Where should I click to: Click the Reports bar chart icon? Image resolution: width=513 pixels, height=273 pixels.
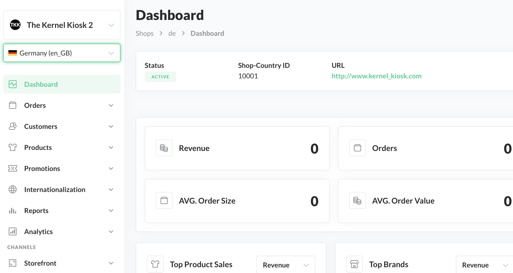pyautogui.click(x=13, y=211)
